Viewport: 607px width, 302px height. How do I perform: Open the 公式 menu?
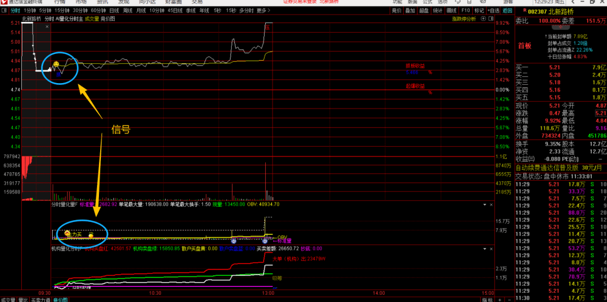click(x=427, y=2)
